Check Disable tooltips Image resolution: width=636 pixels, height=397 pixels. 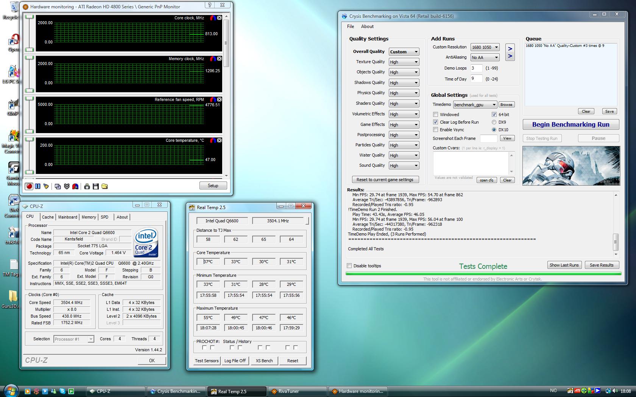click(x=349, y=266)
